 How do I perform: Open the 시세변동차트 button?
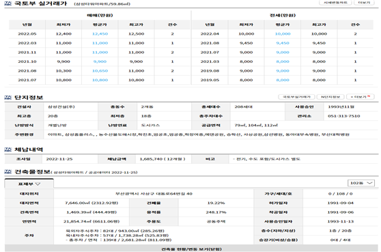(335, 3)
